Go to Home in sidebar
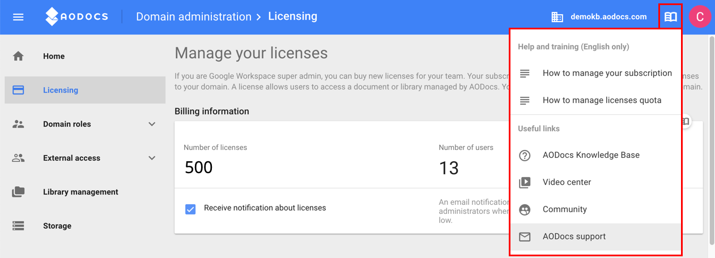 (85, 56)
